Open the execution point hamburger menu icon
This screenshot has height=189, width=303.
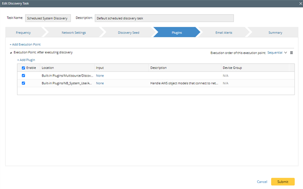point(291,53)
